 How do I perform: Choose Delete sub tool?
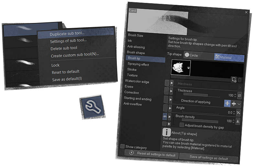click(x=64, y=48)
